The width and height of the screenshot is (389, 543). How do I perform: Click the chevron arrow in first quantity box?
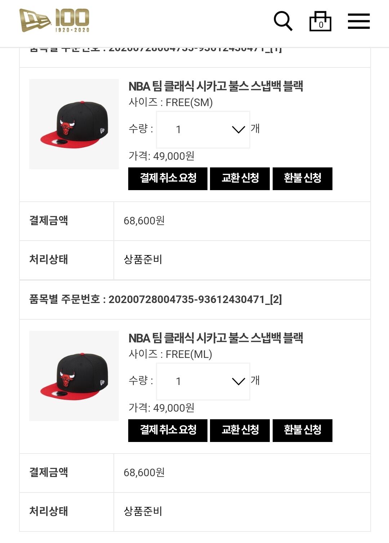[238, 129]
